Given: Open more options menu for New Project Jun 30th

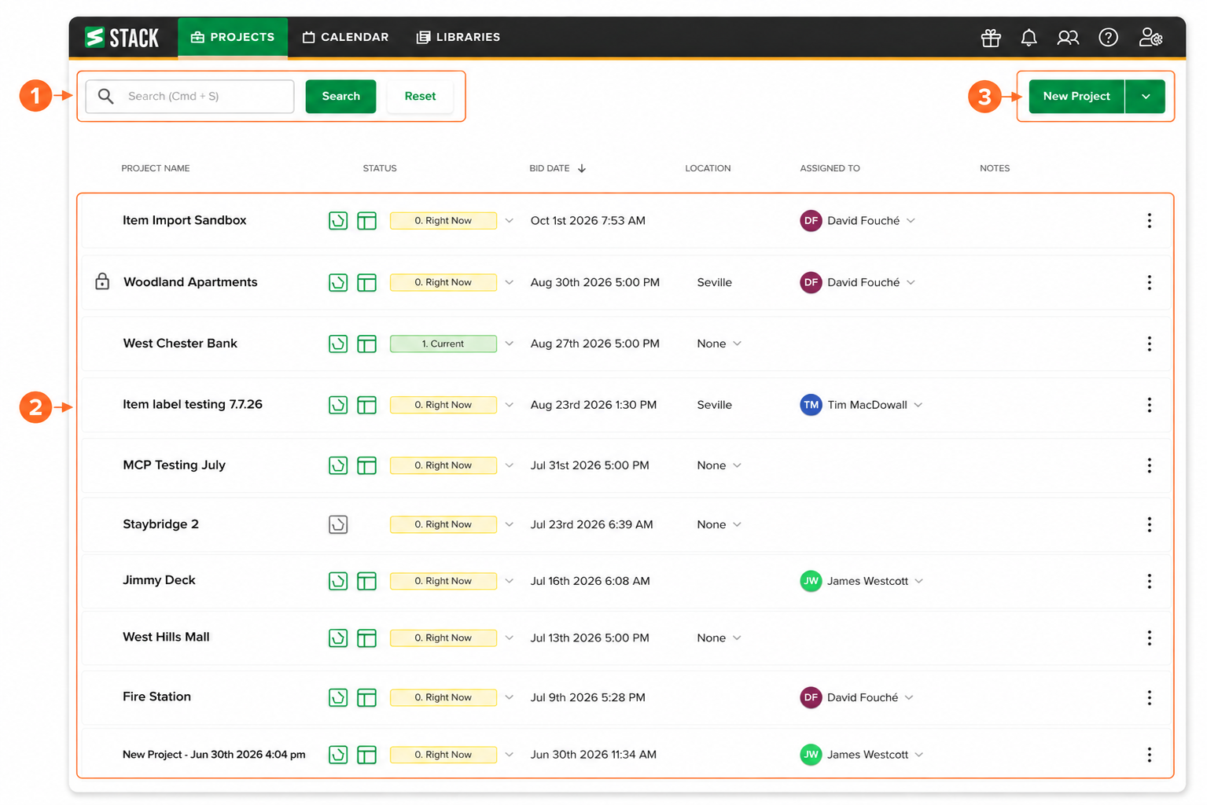Looking at the screenshot, I should pyautogui.click(x=1149, y=755).
